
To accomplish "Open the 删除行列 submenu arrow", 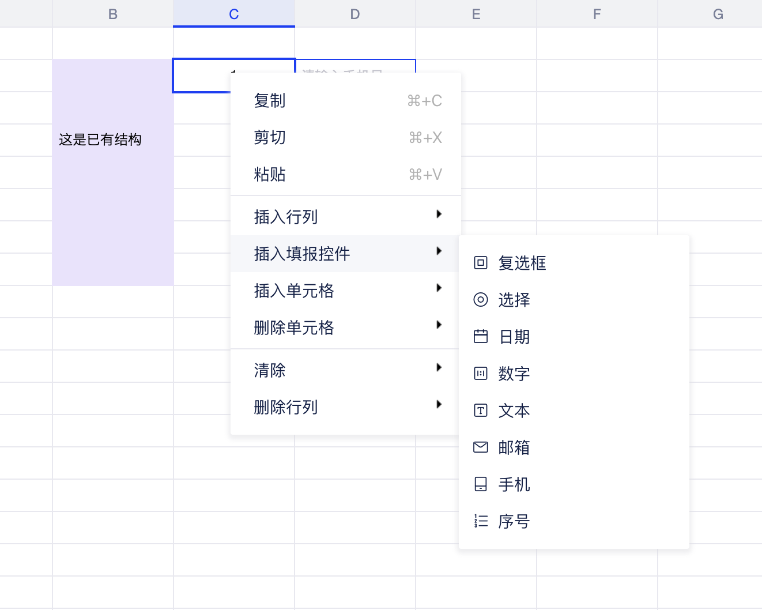I will [x=439, y=405].
